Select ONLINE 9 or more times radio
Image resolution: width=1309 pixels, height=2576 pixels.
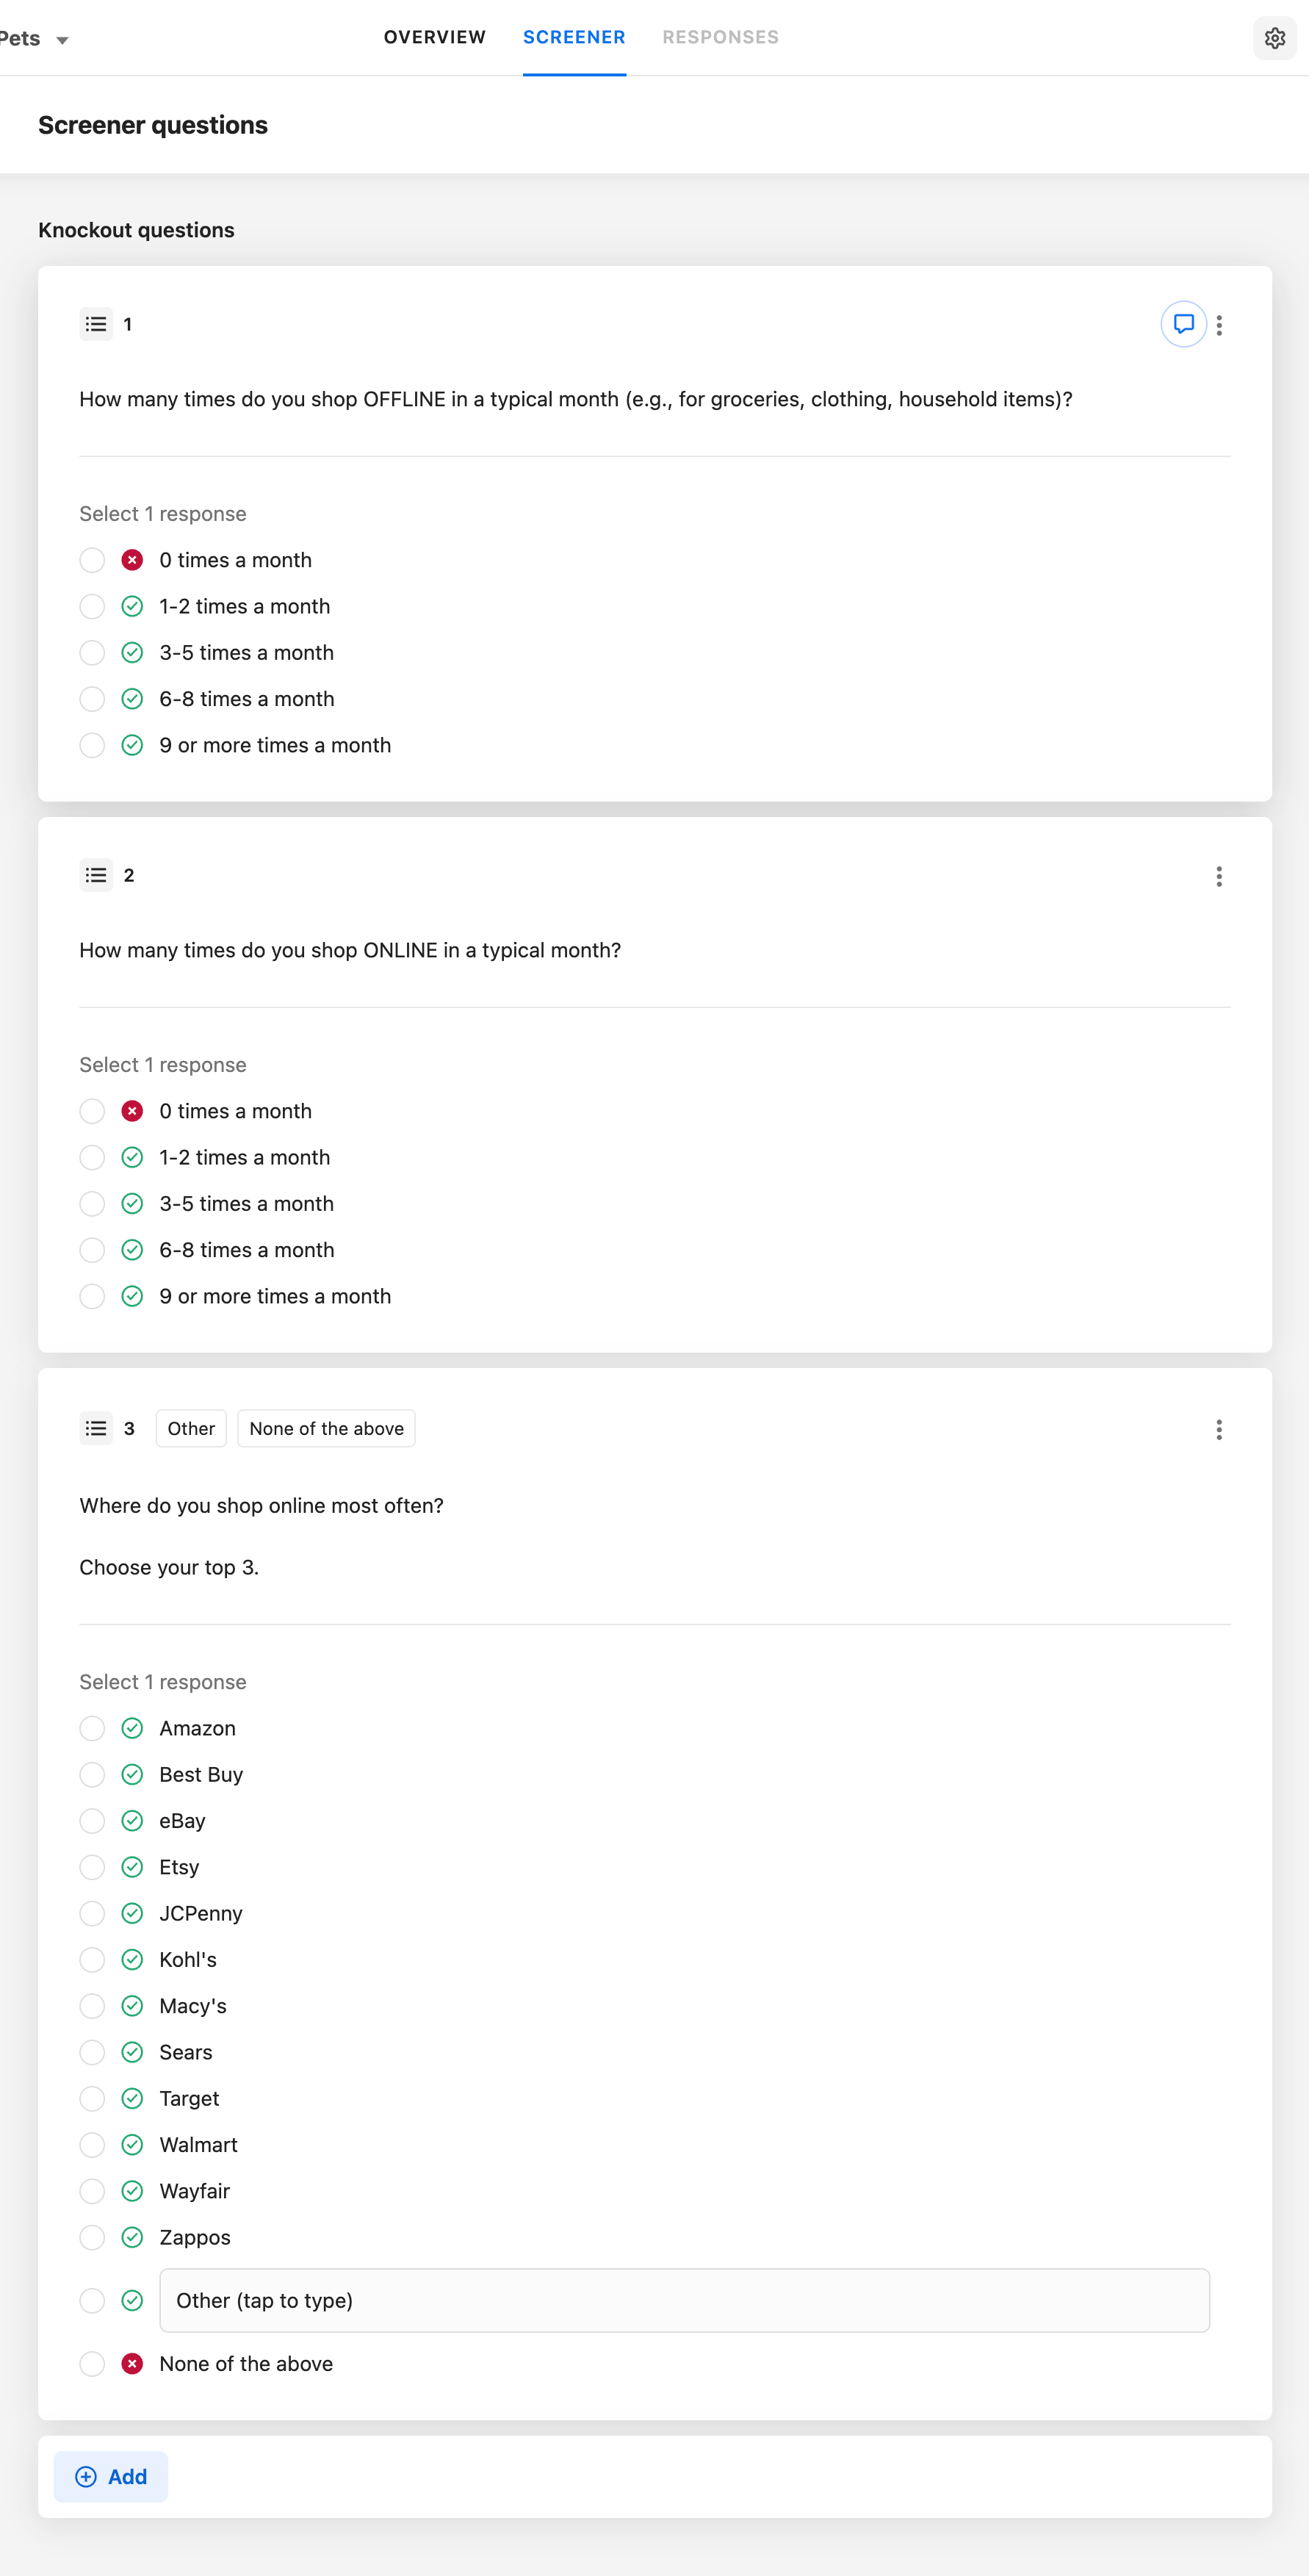[92, 1296]
